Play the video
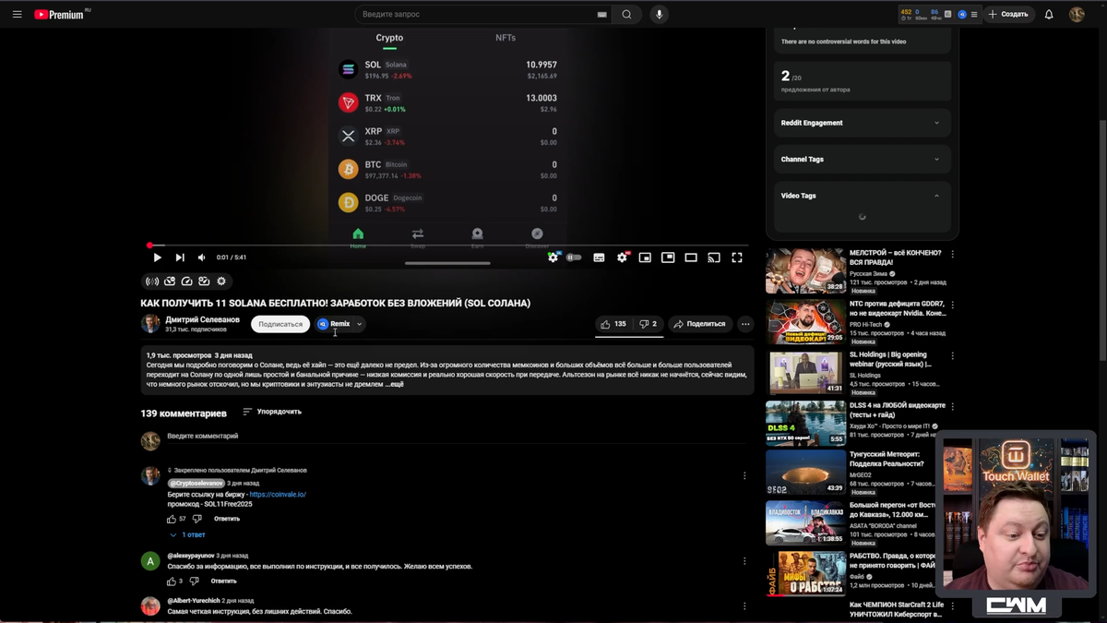 coord(157,258)
